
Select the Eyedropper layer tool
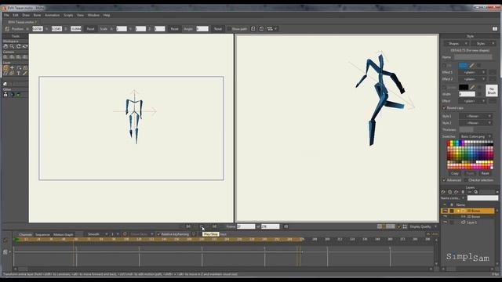(x=25, y=73)
